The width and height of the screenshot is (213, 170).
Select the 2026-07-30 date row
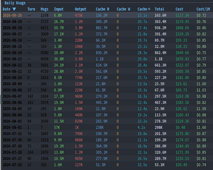click(x=108, y=140)
